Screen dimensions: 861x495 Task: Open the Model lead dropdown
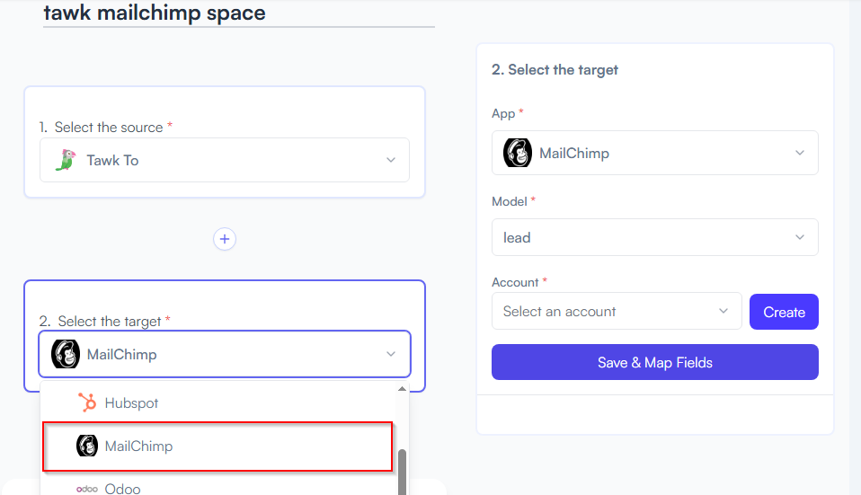654,237
